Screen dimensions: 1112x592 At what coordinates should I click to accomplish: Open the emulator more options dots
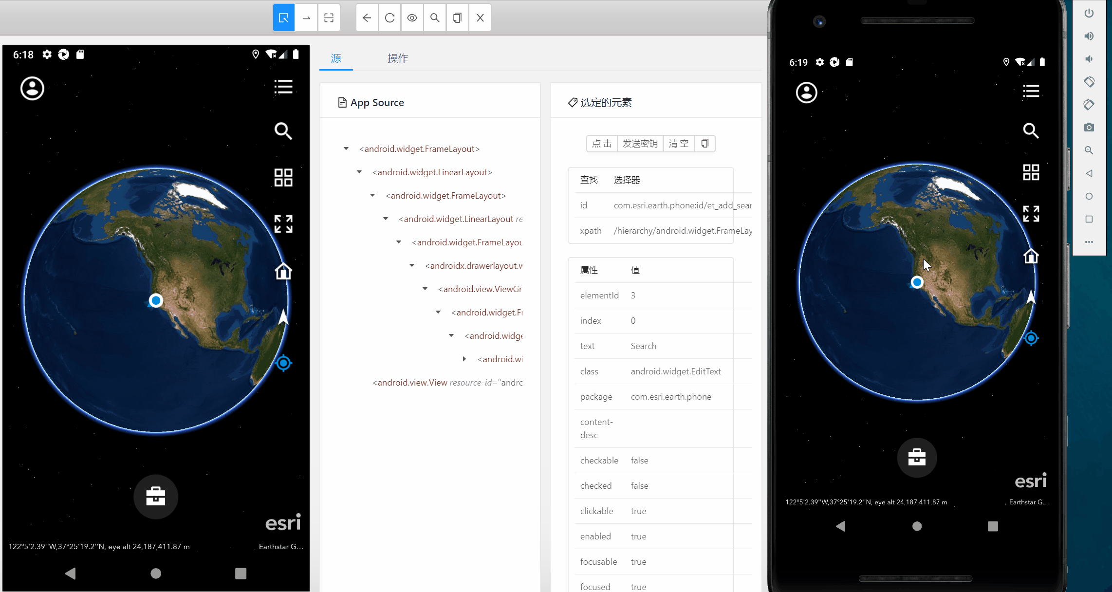pyautogui.click(x=1089, y=242)
